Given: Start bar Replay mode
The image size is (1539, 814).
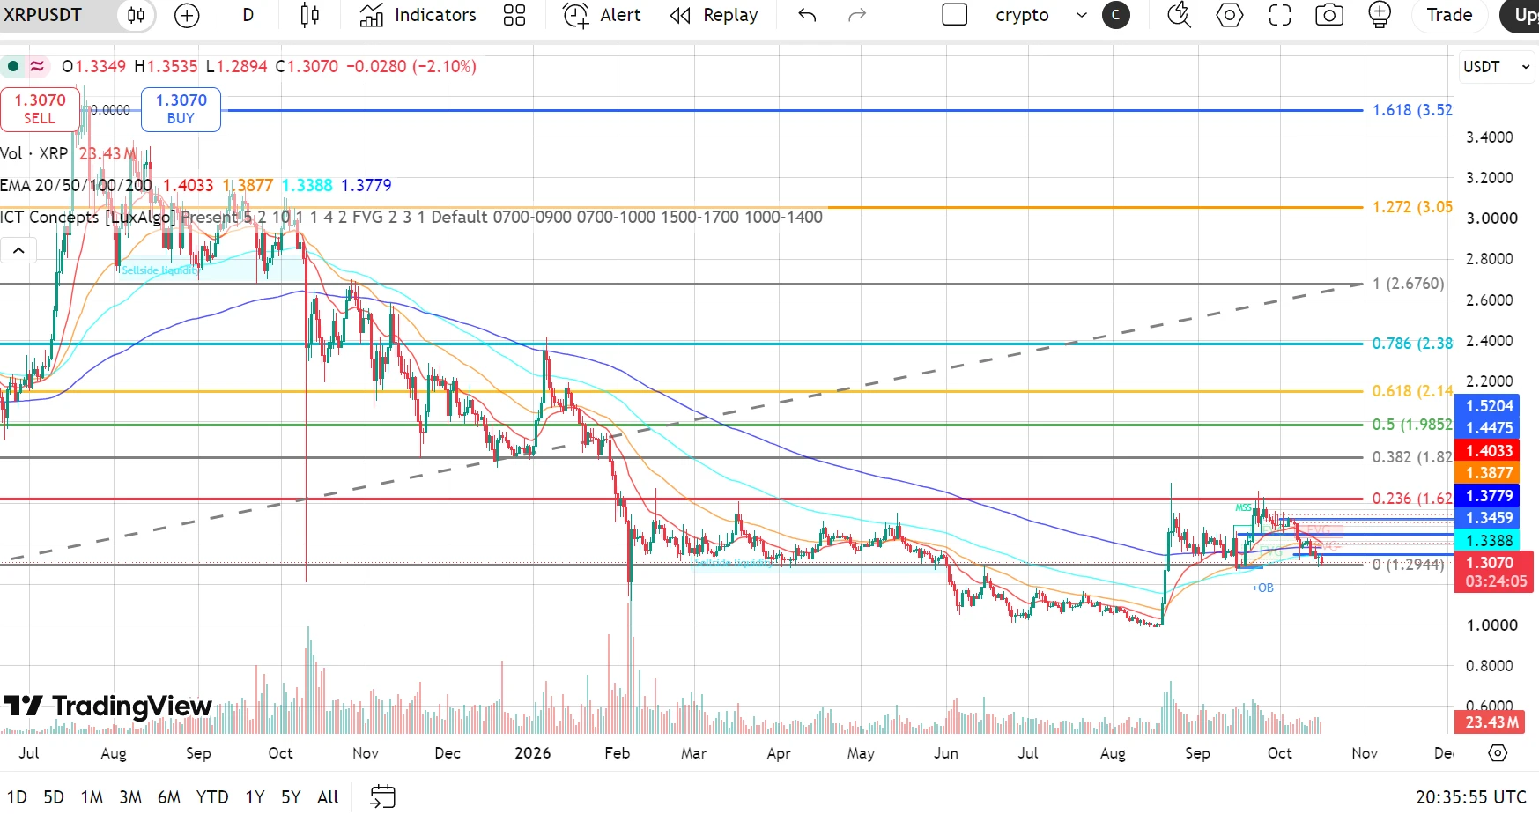Looking at the screenshot, I should 714,15.
